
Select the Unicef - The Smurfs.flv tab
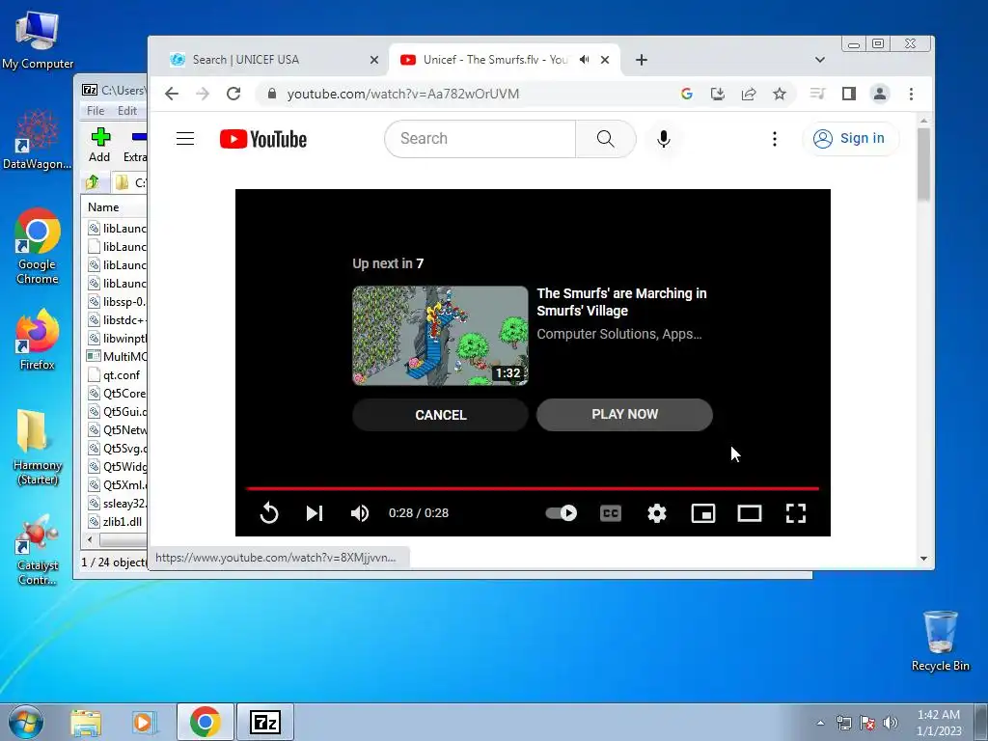[495, 60]
